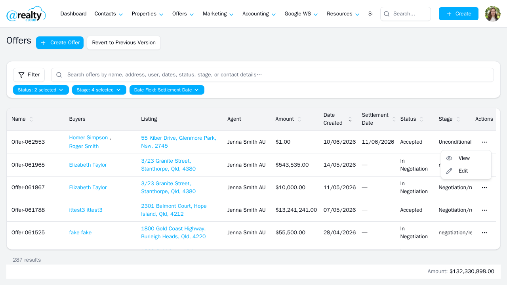Open buyer ittest3 ittest3 link
The width and height of the screenshot is (507, 285).
(x=86, y=210)
